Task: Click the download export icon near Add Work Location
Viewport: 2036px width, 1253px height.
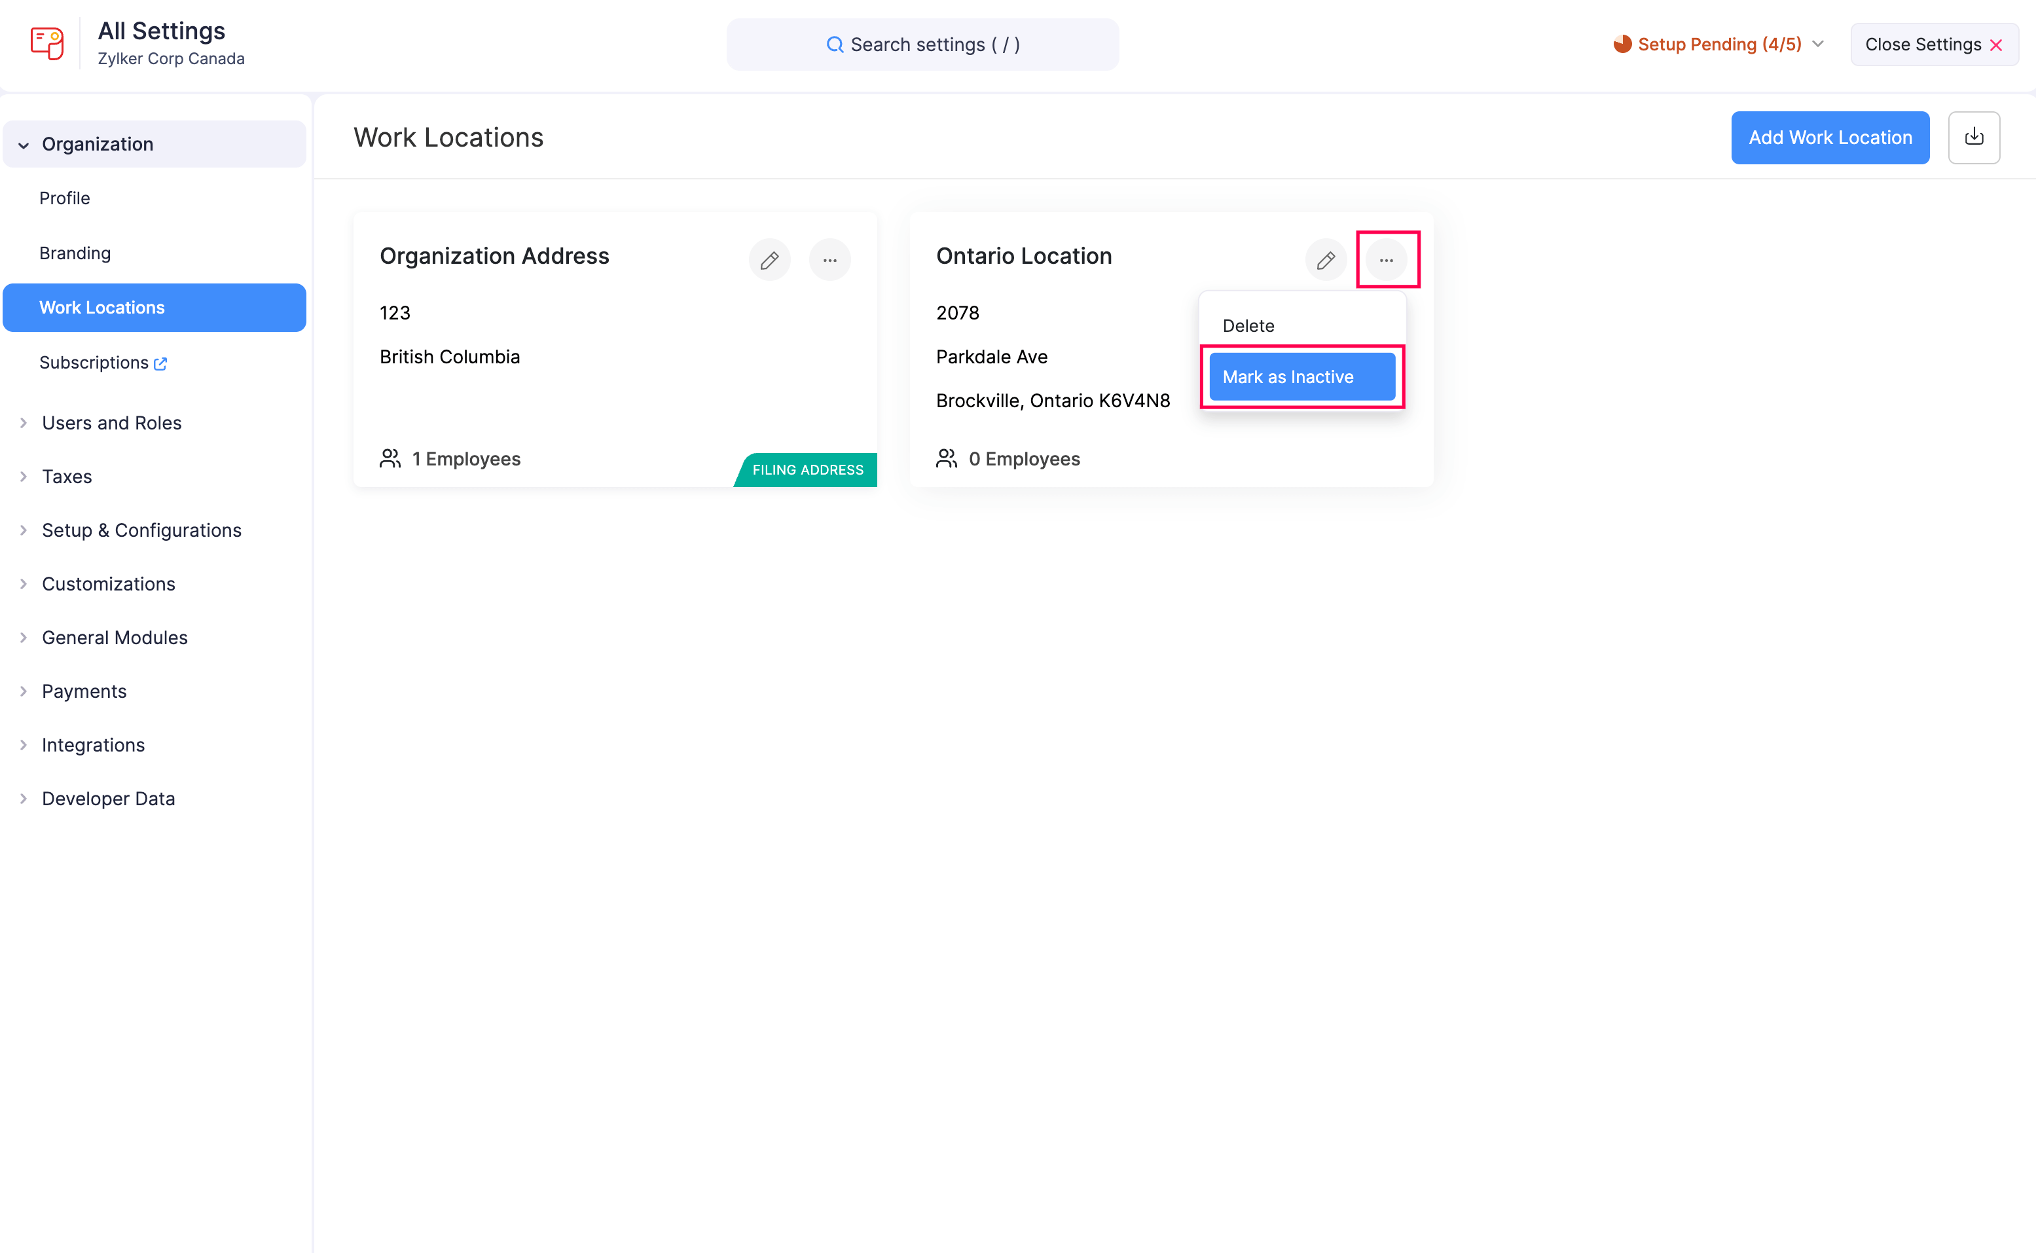Action: coord(1974,137)
